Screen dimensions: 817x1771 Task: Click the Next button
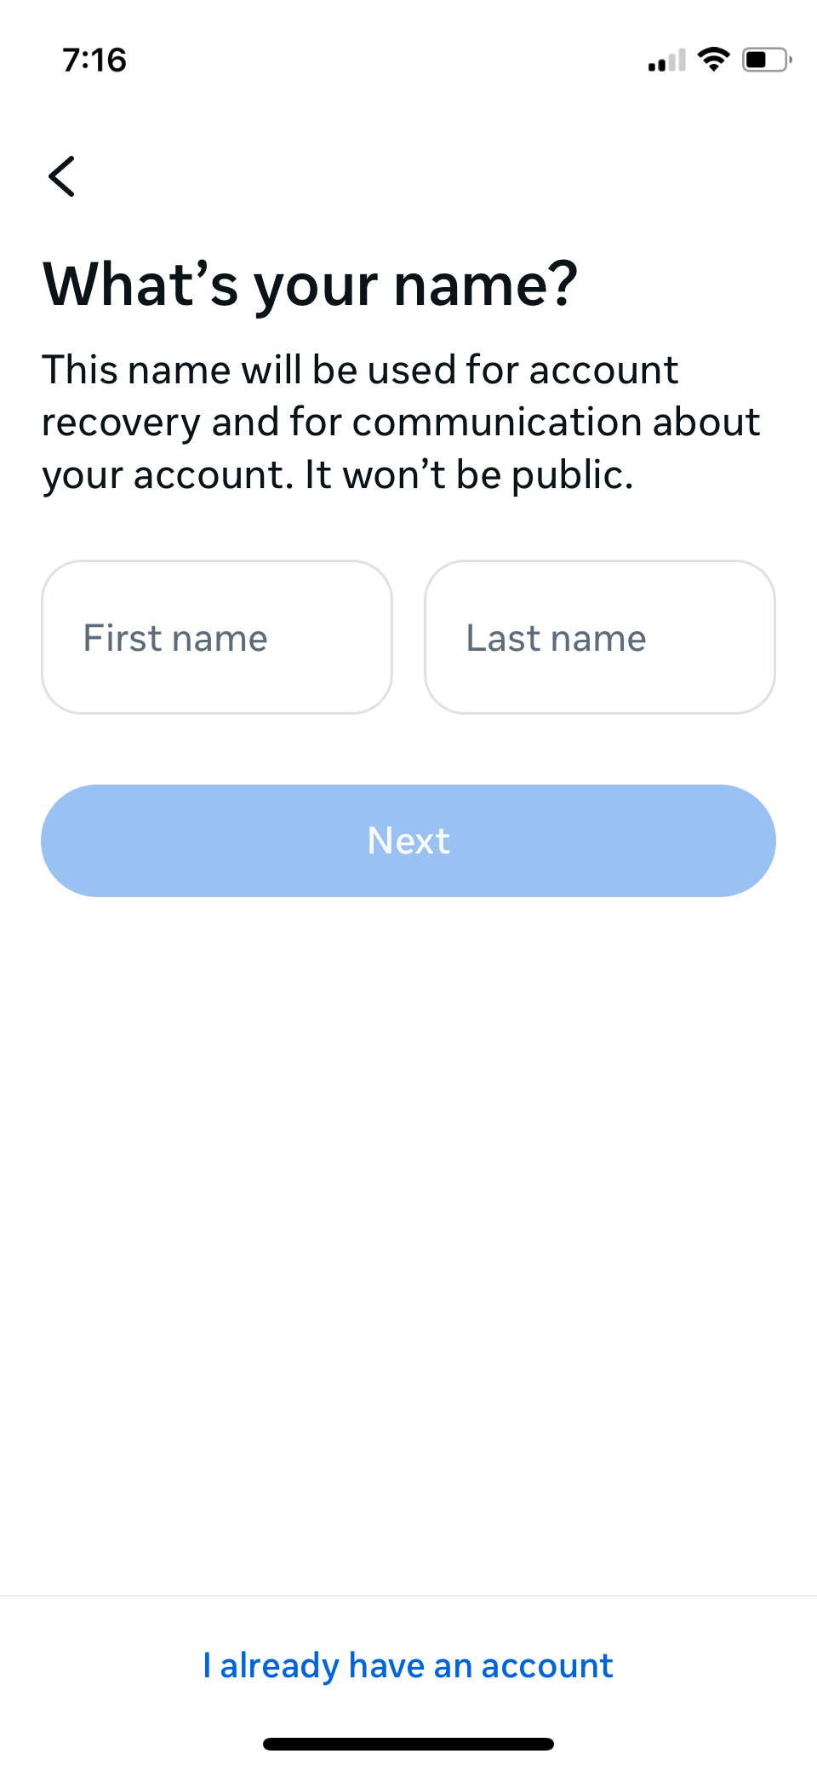coord(408,841)
